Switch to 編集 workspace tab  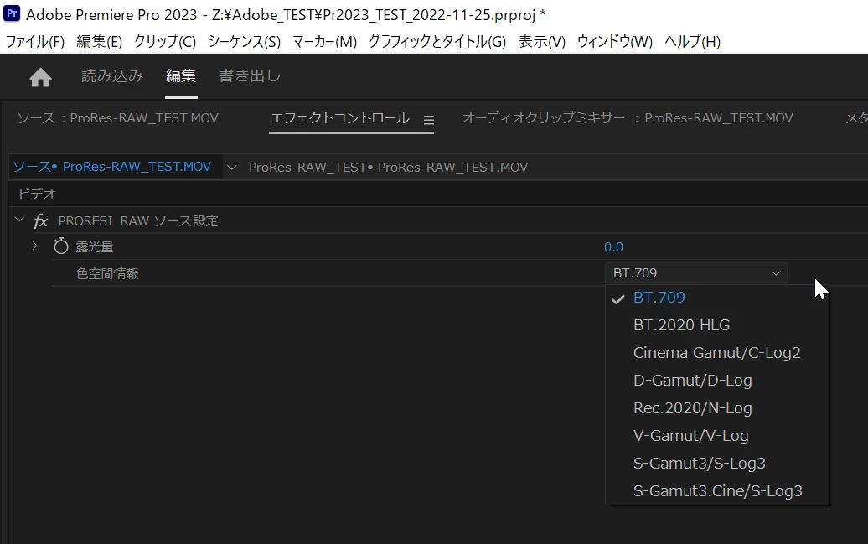181,76
